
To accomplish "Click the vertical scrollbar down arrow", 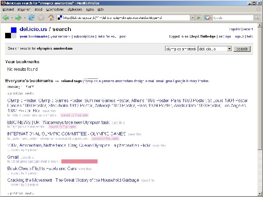I will (259, 194).
